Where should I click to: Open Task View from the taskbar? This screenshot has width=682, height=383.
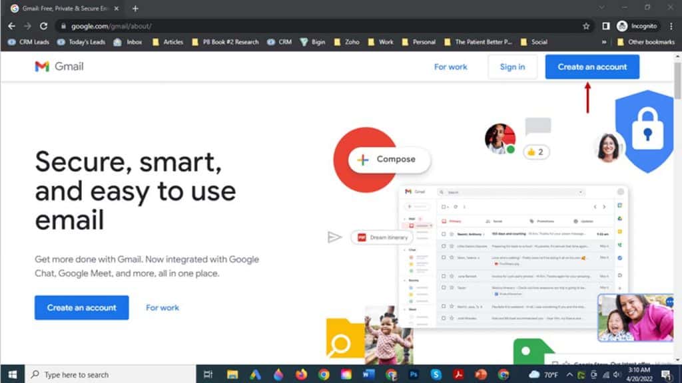click(208, 374)
